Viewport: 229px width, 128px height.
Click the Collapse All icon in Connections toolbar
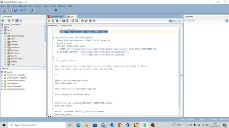pos(21,21)
